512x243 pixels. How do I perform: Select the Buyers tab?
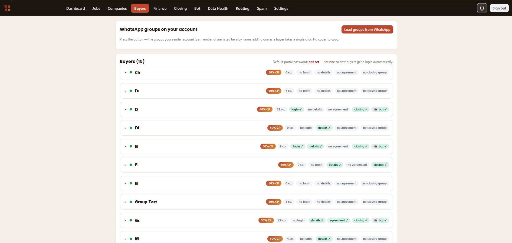pyautogui.click(x=140, y=8)
